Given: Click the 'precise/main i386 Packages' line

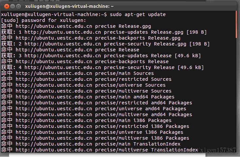Looking at the screenshot, I should (86, 121).
